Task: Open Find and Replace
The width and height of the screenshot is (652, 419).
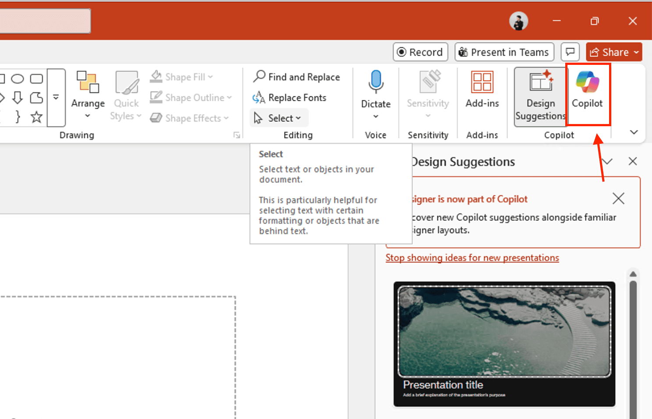Action: tap(297, 77)
